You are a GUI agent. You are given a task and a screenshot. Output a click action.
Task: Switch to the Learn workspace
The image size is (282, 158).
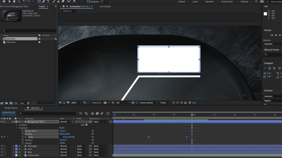pyautogui.click(x=195, y=2)
